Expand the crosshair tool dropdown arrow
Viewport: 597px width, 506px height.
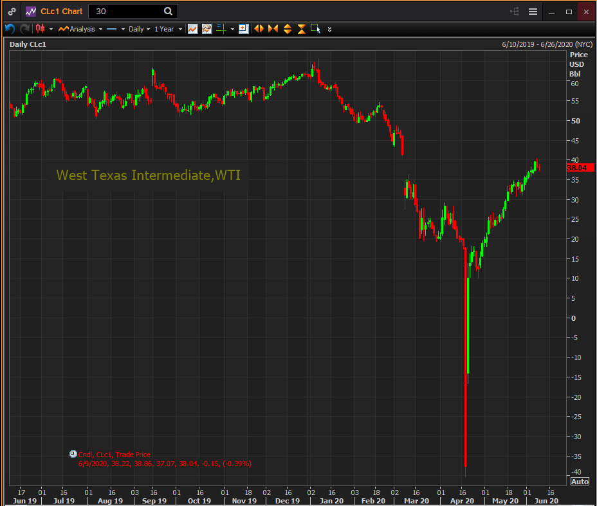point(232,30)
